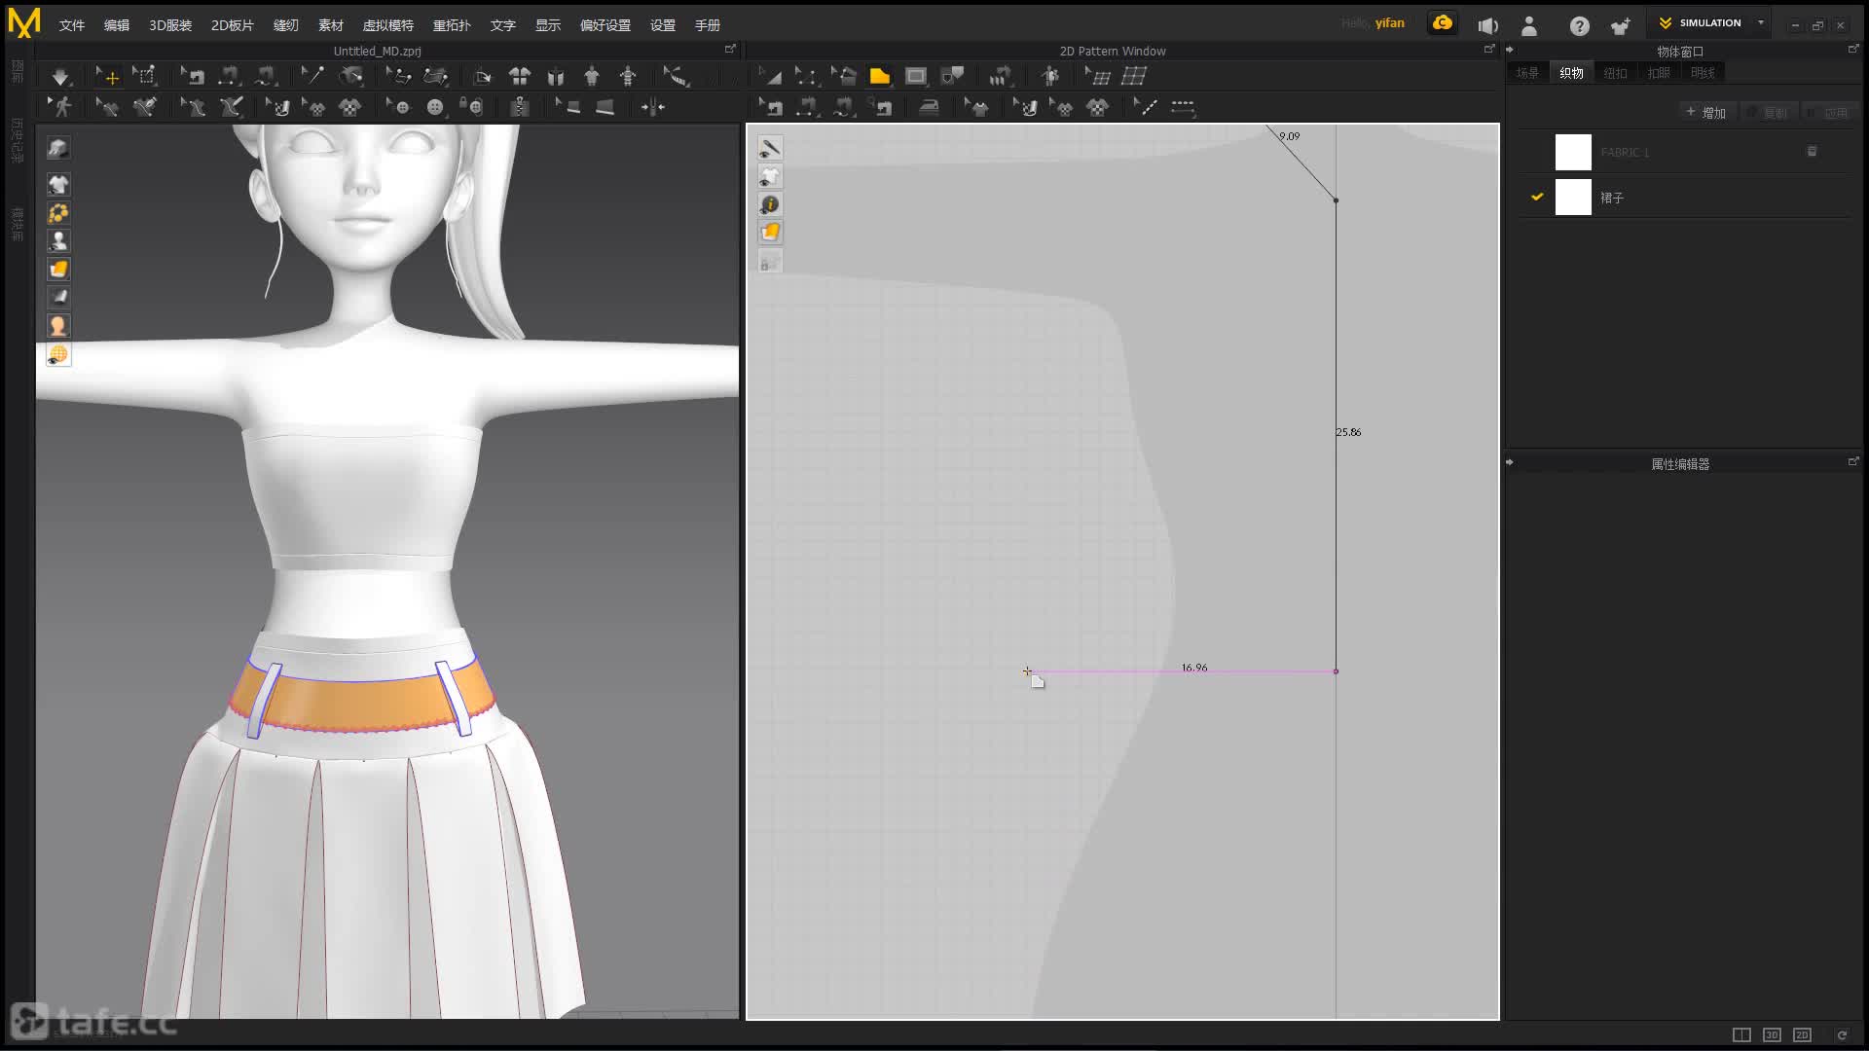Screen dimensions: 1869x1051
Task: Switch to 2D-only layout button at bottom
Action: (x=1802, y=1034)
